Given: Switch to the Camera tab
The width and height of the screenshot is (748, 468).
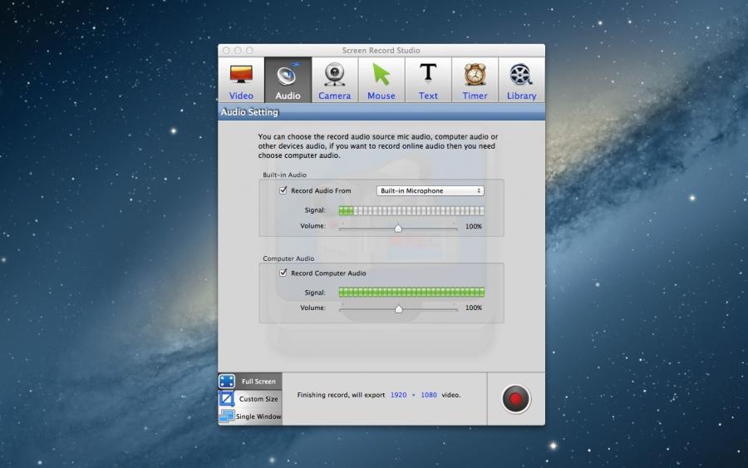Looking at the screenshot, I should click(334, 80).
